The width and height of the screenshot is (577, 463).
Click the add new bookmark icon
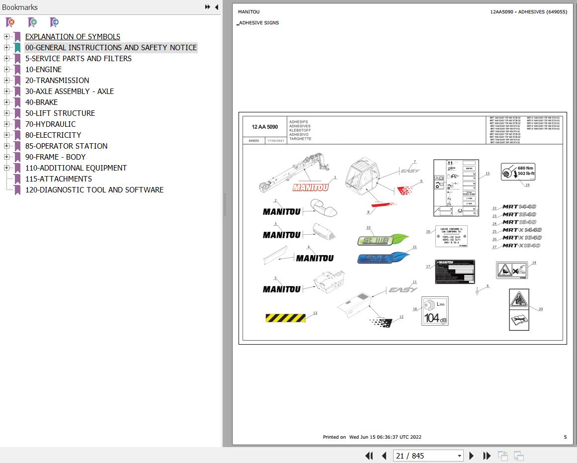pos(32,22)
